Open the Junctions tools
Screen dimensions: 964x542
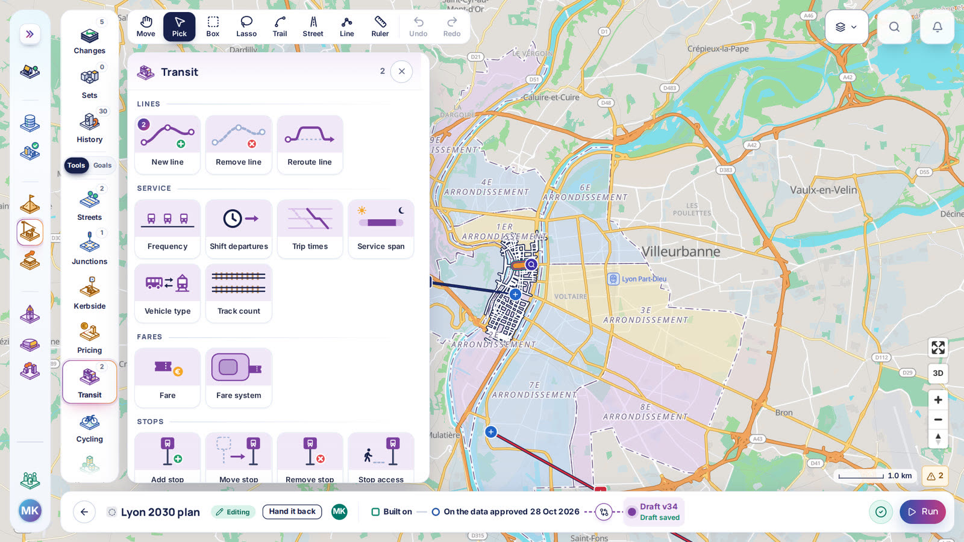[x=90, y=248]
